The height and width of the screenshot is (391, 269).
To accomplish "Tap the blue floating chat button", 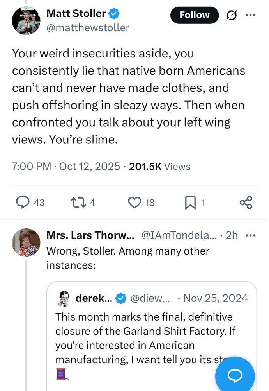I will (x=235, y=375).
